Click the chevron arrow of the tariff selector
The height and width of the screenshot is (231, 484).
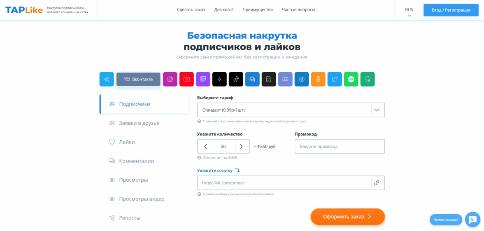pyautogui.click(x=376, y=110)
